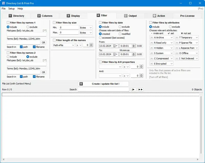Enable Filter files by names 2

tap(8, 53)
